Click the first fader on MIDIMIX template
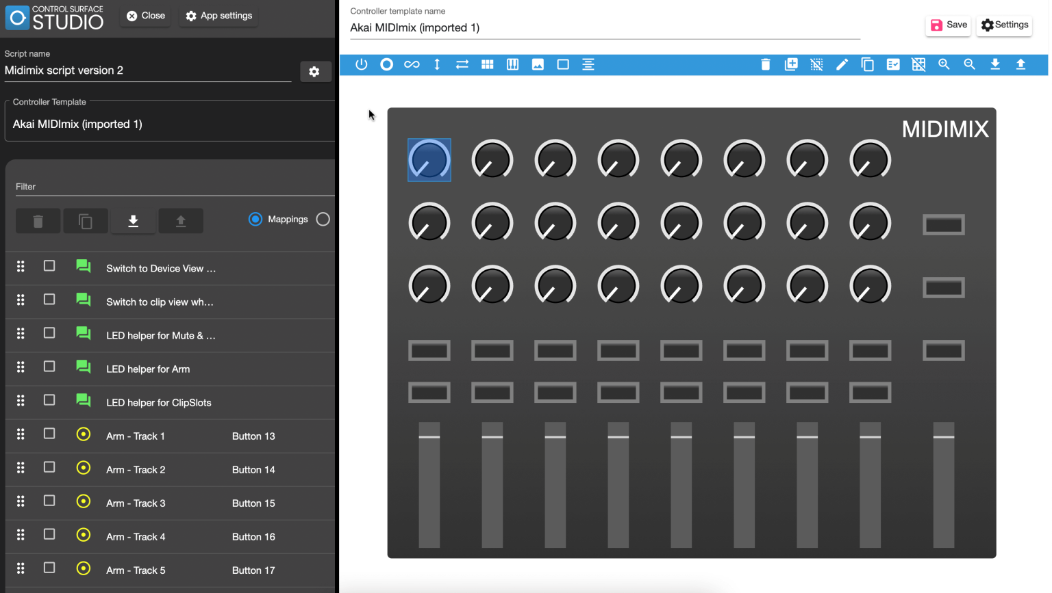The width and height of the screenshot is (1052, 593). pos(429,484)
